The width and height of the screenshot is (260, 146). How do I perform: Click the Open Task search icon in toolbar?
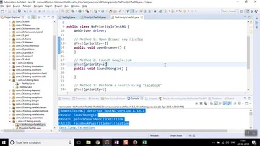pyautogui.click(x=115, y=11)
